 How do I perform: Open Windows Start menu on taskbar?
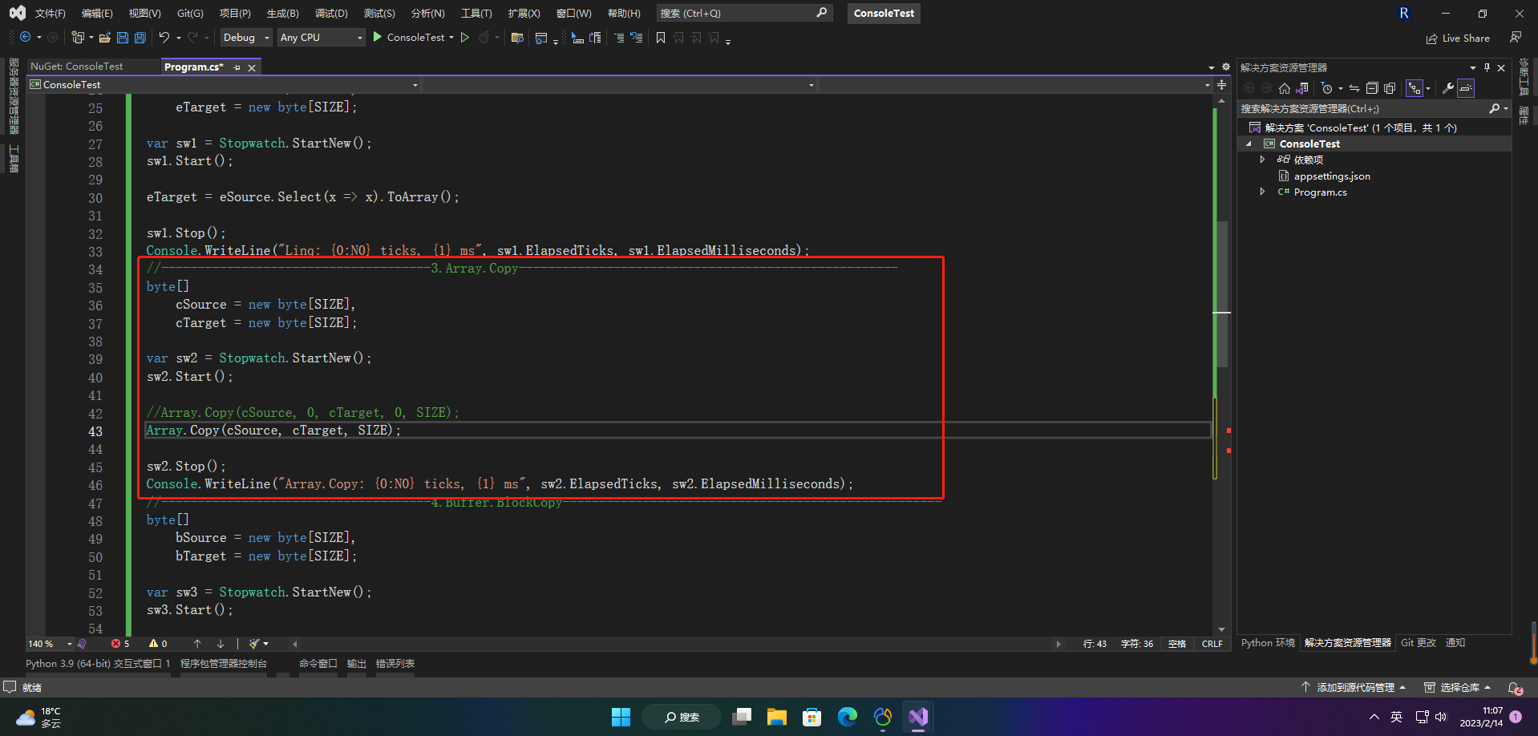pyautogui.click(x=621, y=718)
